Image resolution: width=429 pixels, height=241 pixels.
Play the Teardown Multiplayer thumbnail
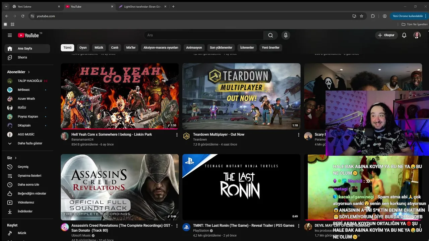241,96
